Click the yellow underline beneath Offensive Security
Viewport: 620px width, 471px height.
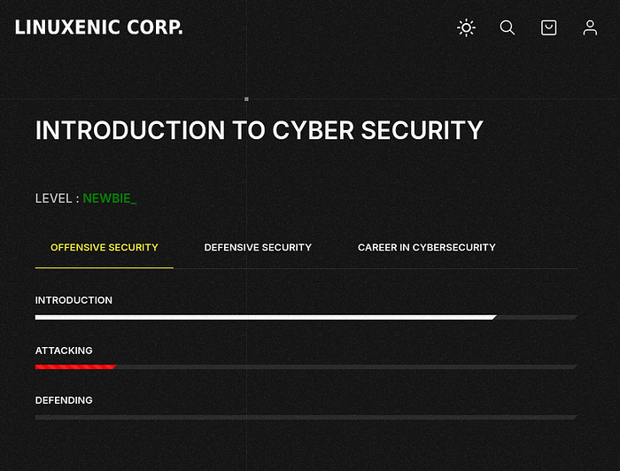point(105,268)
